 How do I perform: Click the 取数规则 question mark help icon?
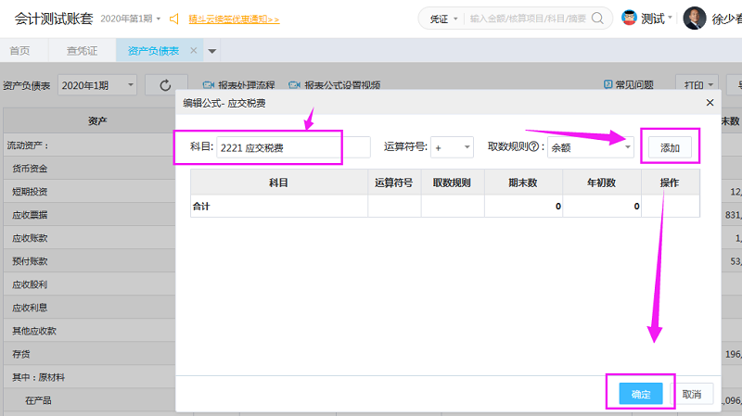coord(534,147)
